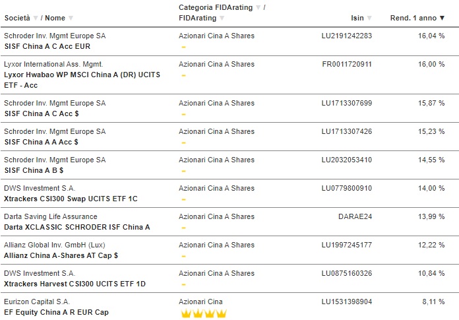Viewport: 459px width, 320px height.
Task: Open EF Equity China A R EUR Cap
Action: (x=56, y=312)
